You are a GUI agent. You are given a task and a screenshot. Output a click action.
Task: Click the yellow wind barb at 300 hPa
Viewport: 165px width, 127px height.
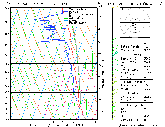pos(115,7)
